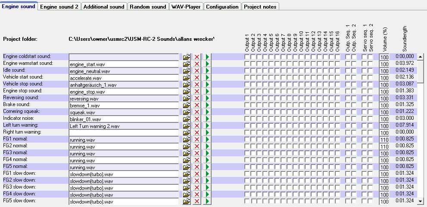Screen dimensions: 427x207
Task: Play the Cornering squeak sound
Action: (207, 112)
